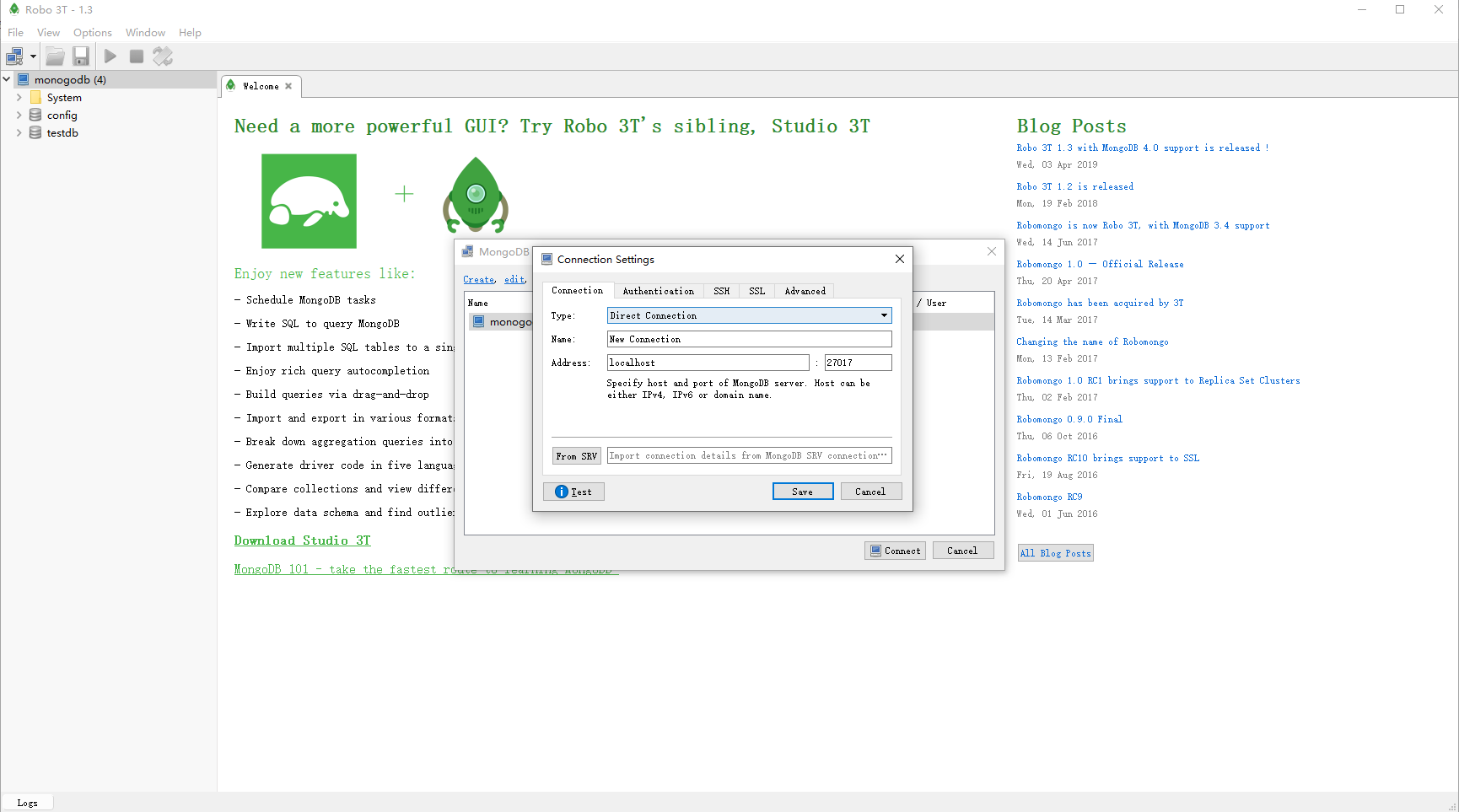Select the monogodb server icon in tree

(24, 79)
